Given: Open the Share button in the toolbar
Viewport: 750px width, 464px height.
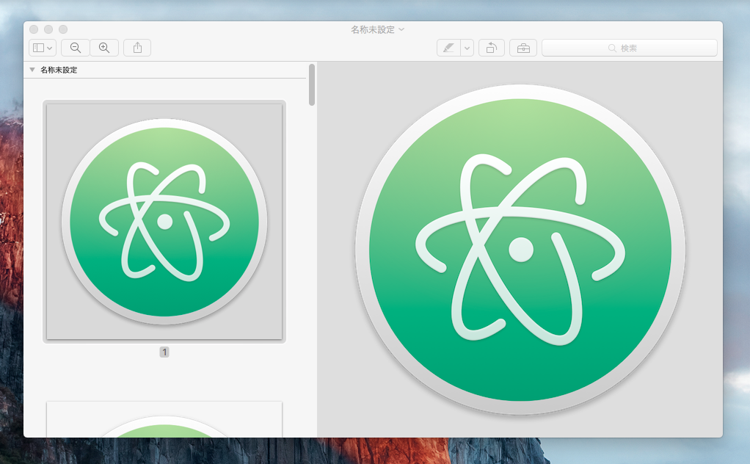Looking at the screenshot, I should click(137, 48).
